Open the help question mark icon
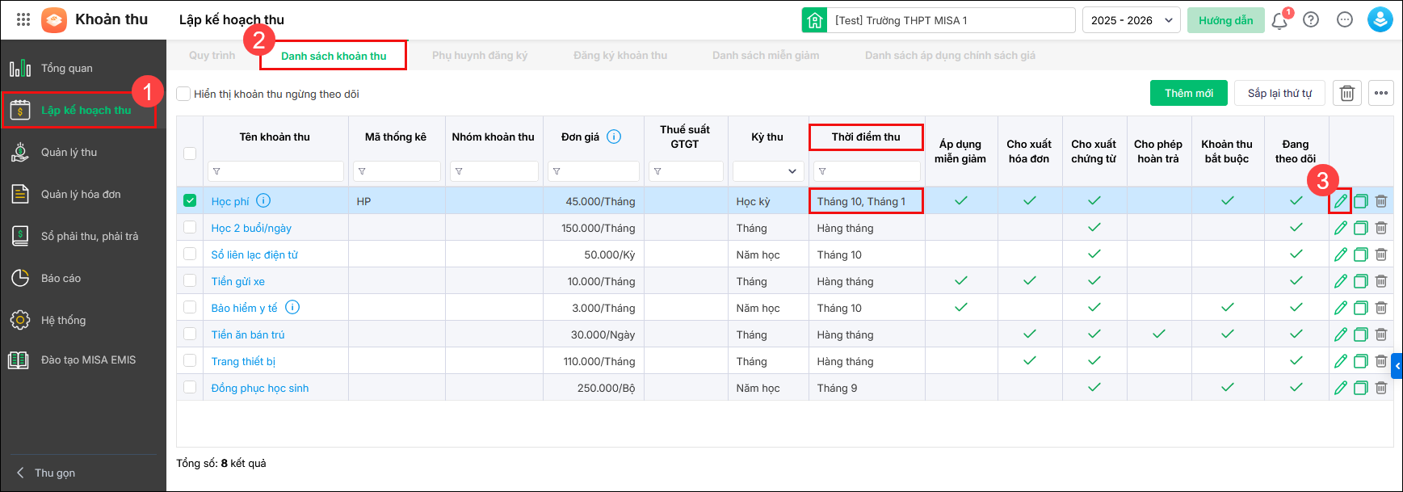Image resolution: width=1403 pixels, height=492 pixels. 1311,20
